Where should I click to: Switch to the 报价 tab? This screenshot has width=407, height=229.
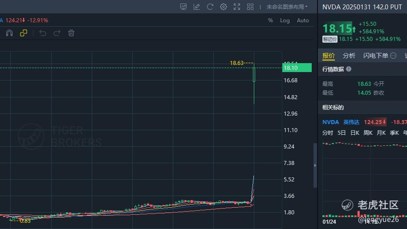point(329,56)
